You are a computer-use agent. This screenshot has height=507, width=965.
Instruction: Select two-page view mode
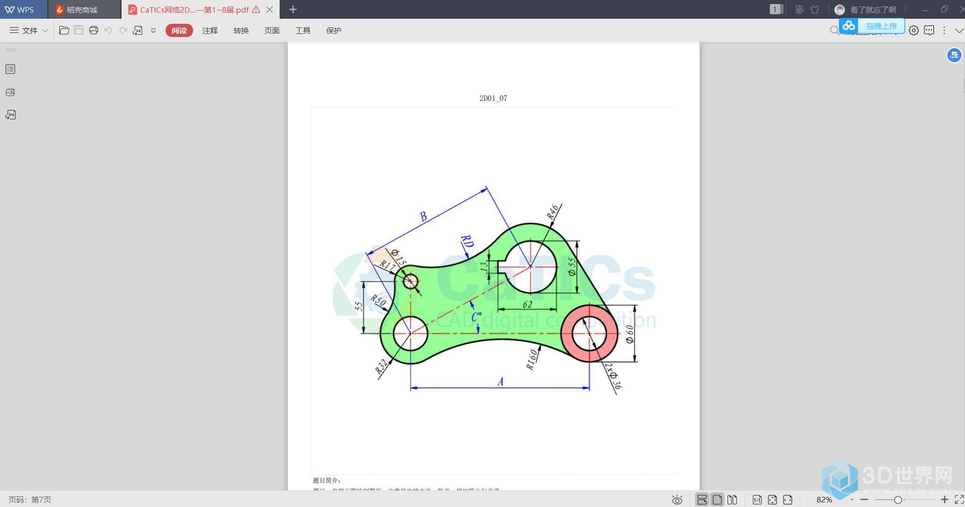(732, 500)
